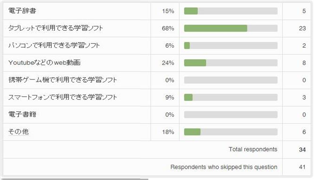The height and width of the screenshot is (180, 314).
Task: Click the その他 answer label
Action: tap(19, 132)
